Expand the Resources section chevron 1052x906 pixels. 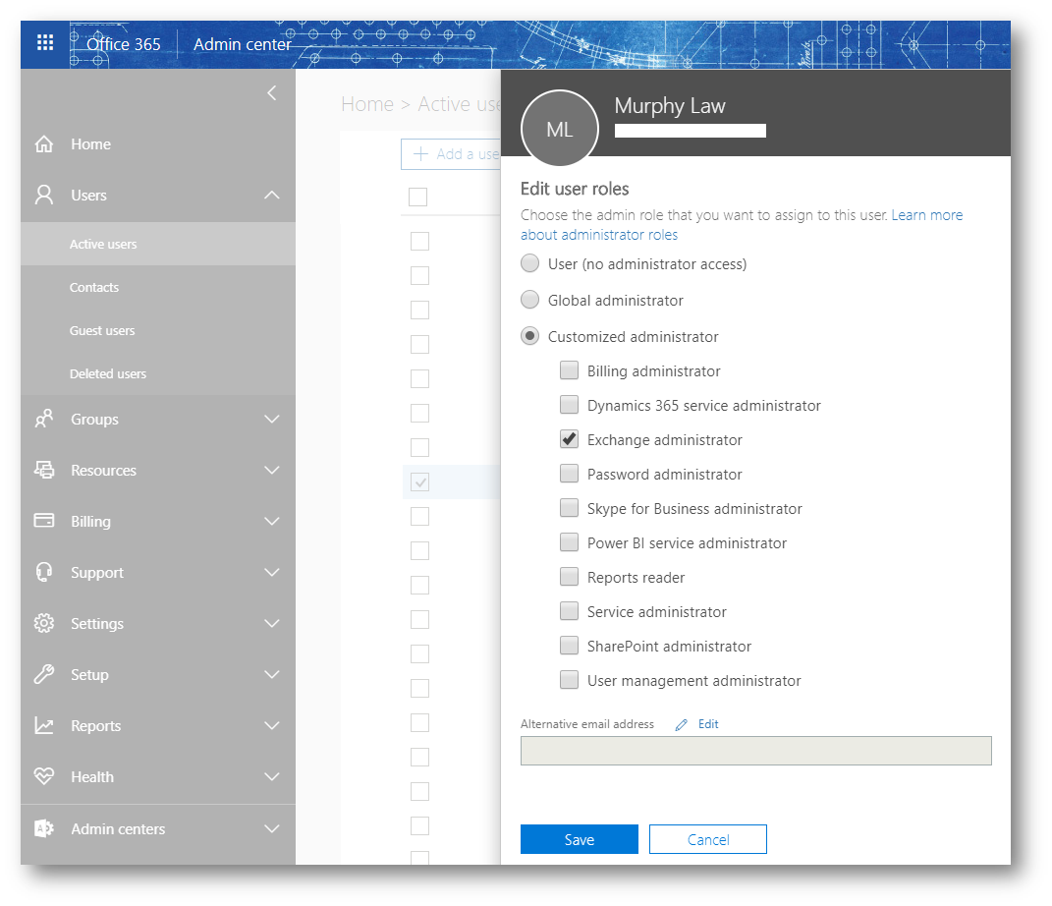272,471
